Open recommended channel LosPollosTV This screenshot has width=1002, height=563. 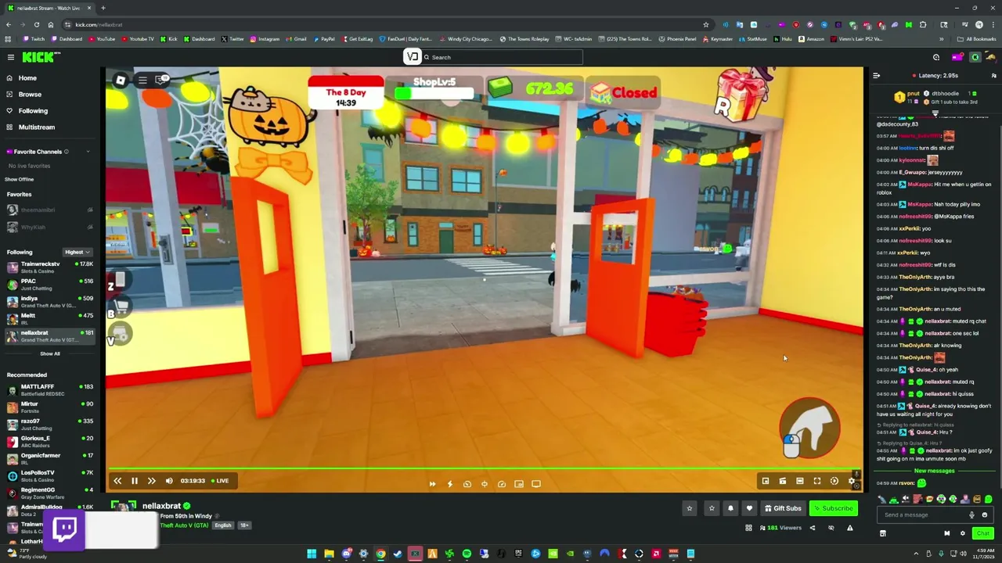[x=49, y=475]
